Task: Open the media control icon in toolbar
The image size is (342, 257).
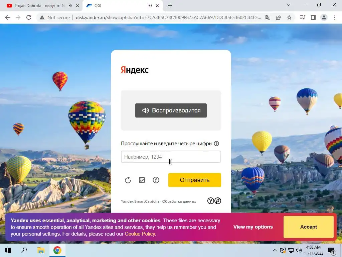Action: (x=302, y=17)
